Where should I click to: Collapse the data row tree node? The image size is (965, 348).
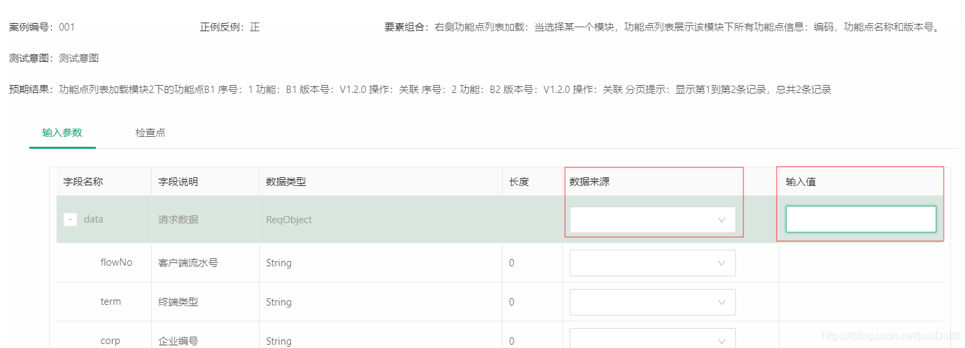[x=70, y=219]
